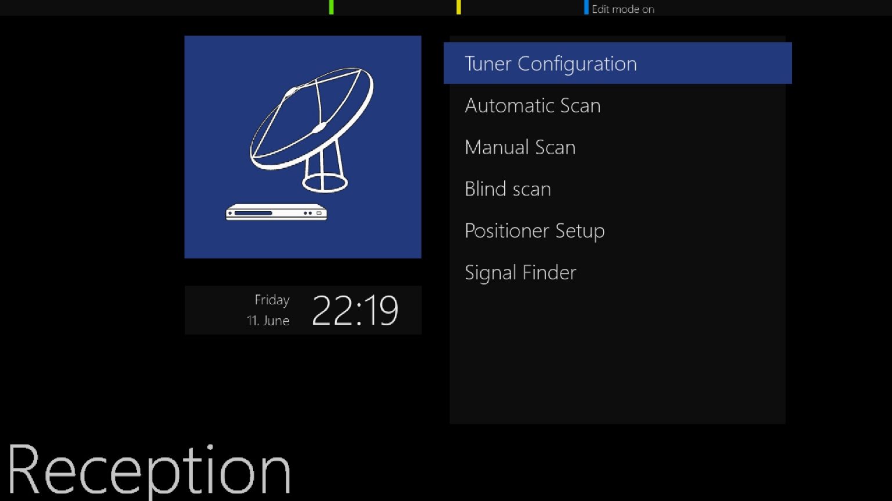Click the large Reception screen title

149,471
